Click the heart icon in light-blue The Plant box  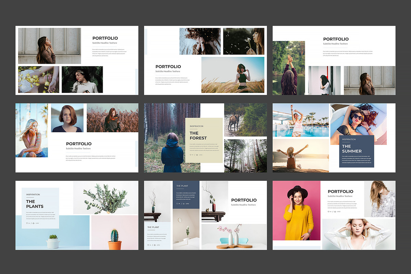click(x=148, y=245)
